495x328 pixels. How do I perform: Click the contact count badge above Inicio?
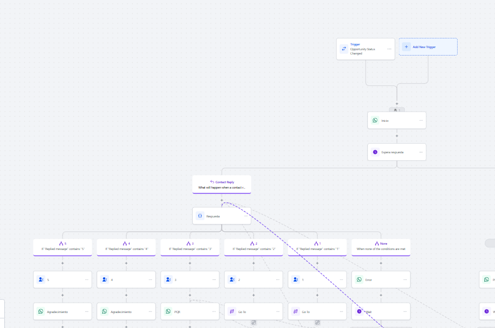pyautogui.click(x=397, y=110)
